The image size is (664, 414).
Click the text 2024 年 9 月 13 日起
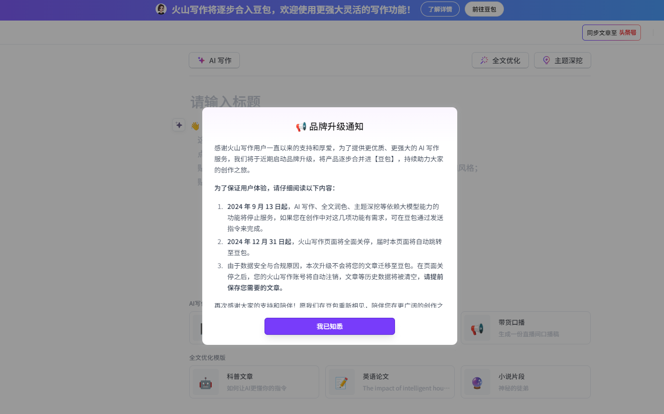point(258,206)
